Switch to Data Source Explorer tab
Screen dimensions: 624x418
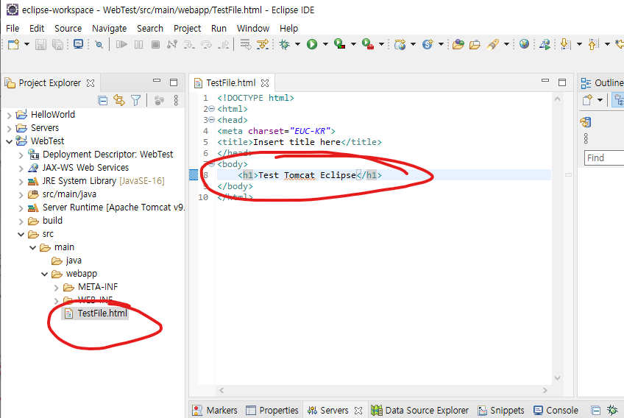pyautogui.click(x=419, y=410)
